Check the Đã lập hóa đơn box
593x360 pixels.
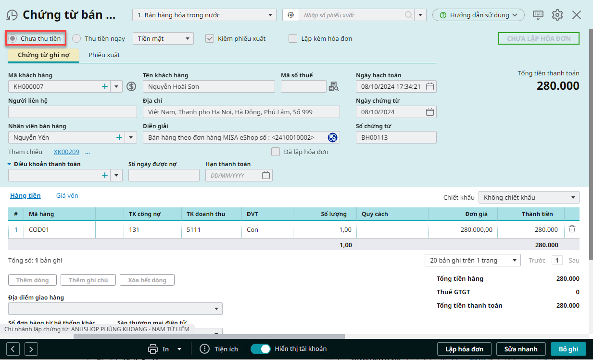276,152
